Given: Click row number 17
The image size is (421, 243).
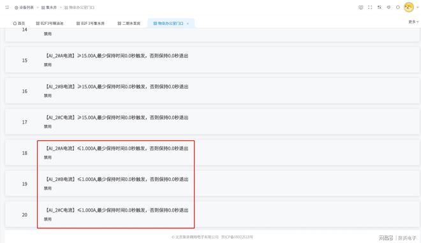Looking at the screenshot, I should [25, 122].
